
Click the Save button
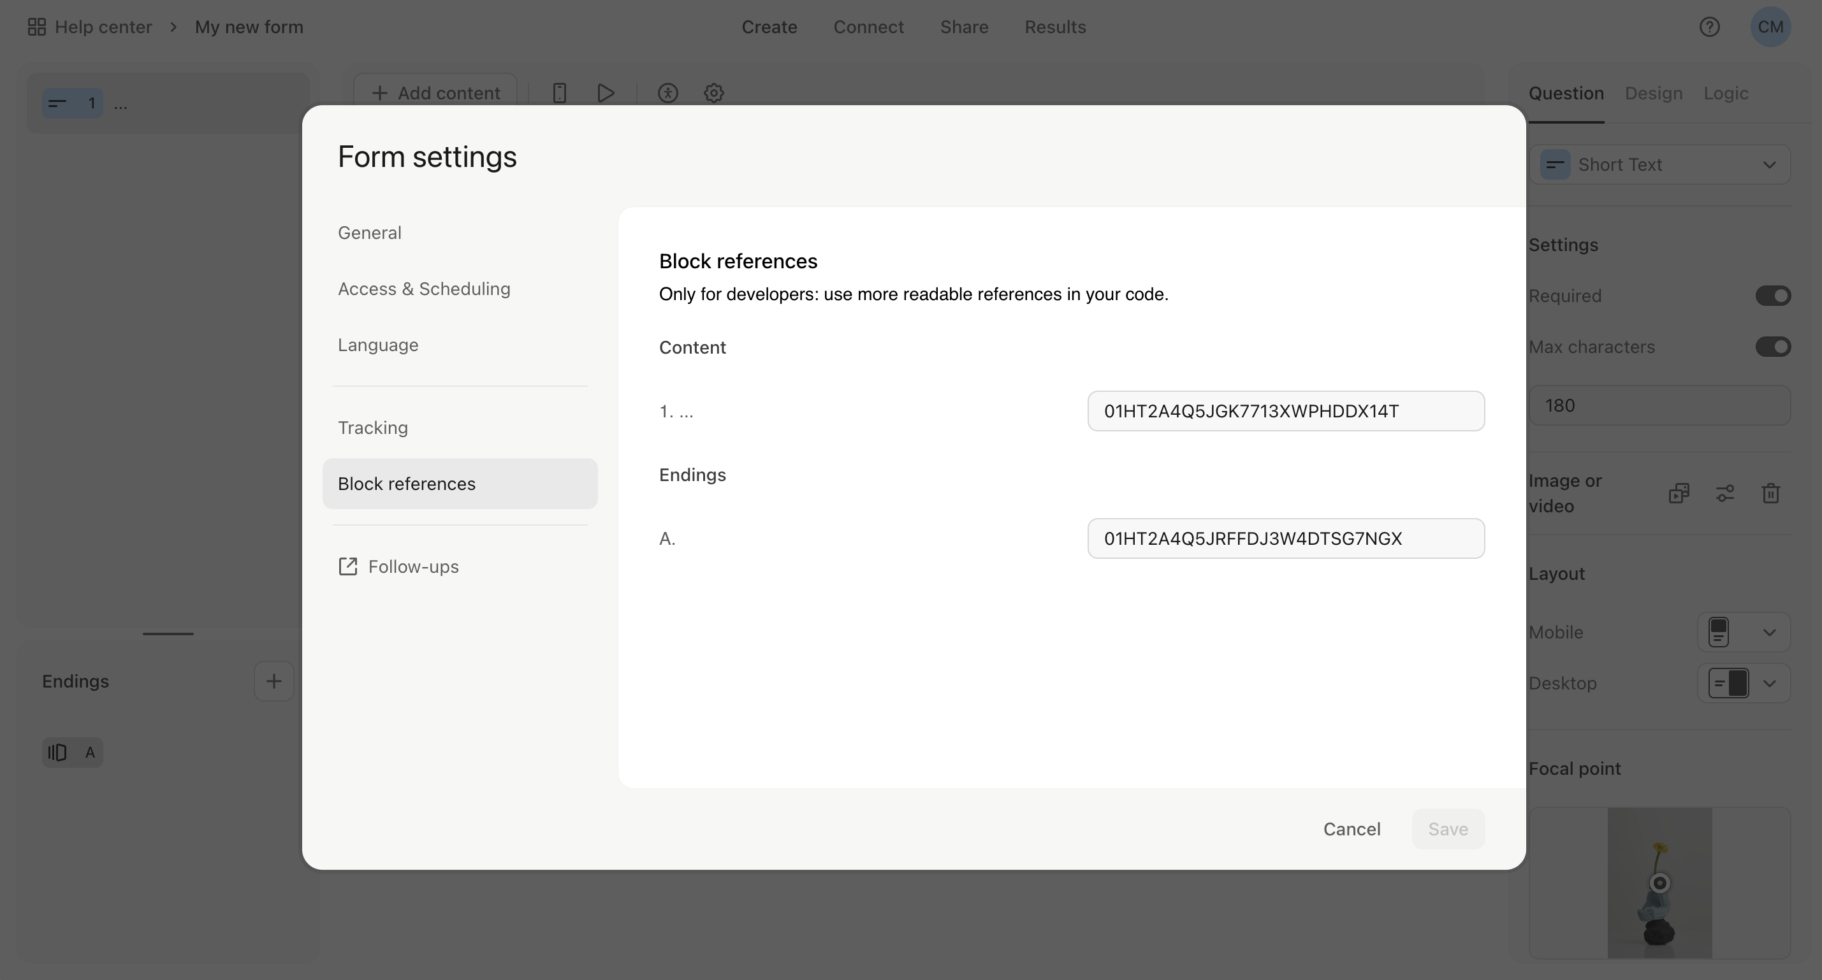click(x=1448, y=829)
